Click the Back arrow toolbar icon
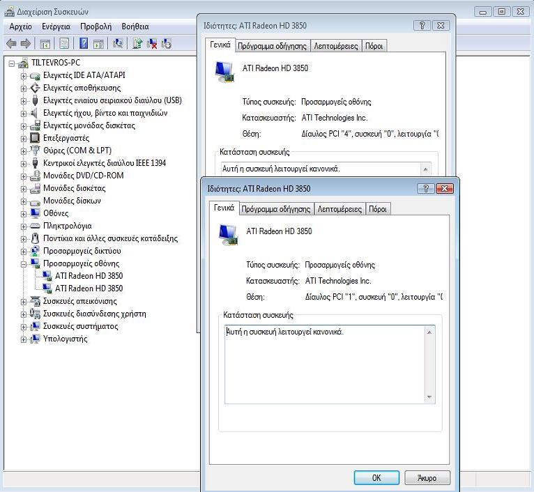534x492 pixels. coord(11,44)
